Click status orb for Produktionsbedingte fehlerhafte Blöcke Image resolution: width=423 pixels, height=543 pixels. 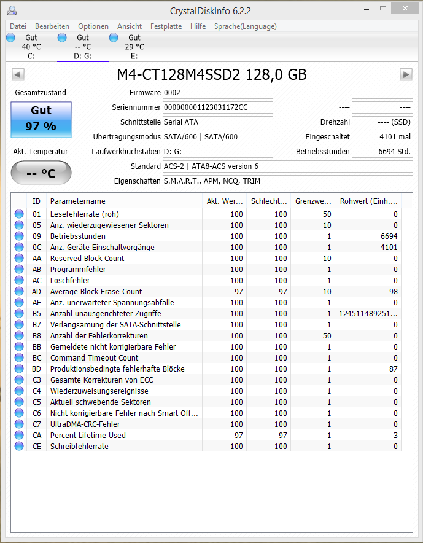pyautogui.click(x=19, y=369)
